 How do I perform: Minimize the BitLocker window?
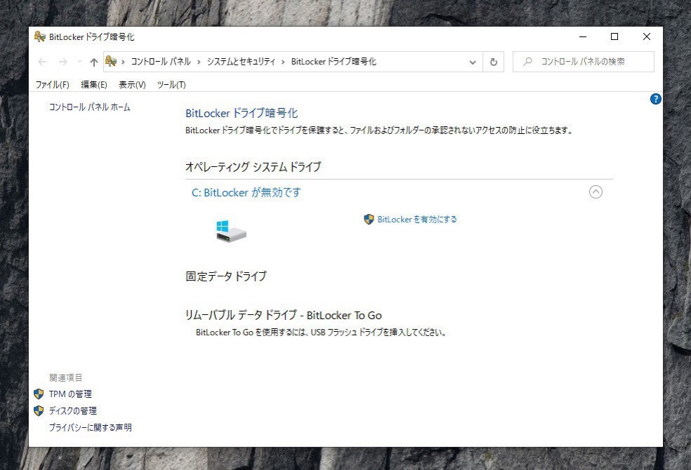coord(583,36)
